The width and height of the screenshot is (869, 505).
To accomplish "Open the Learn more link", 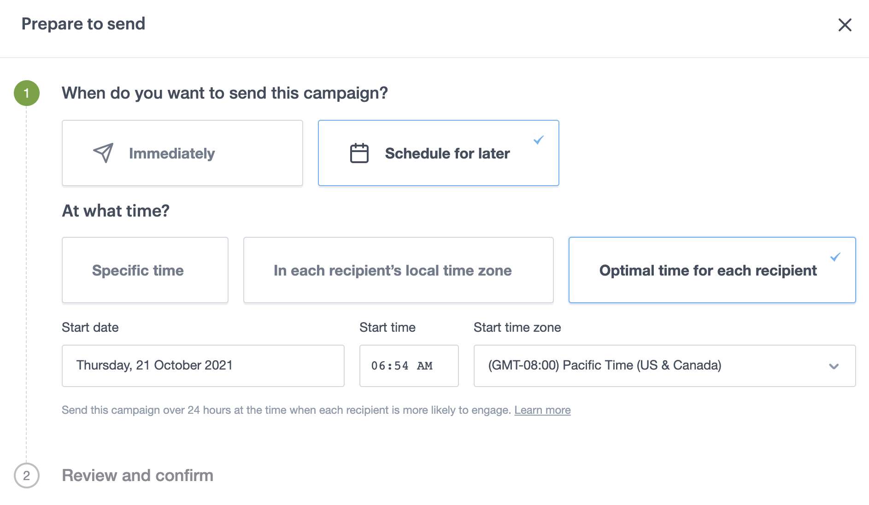I will (x=542, y=410).
